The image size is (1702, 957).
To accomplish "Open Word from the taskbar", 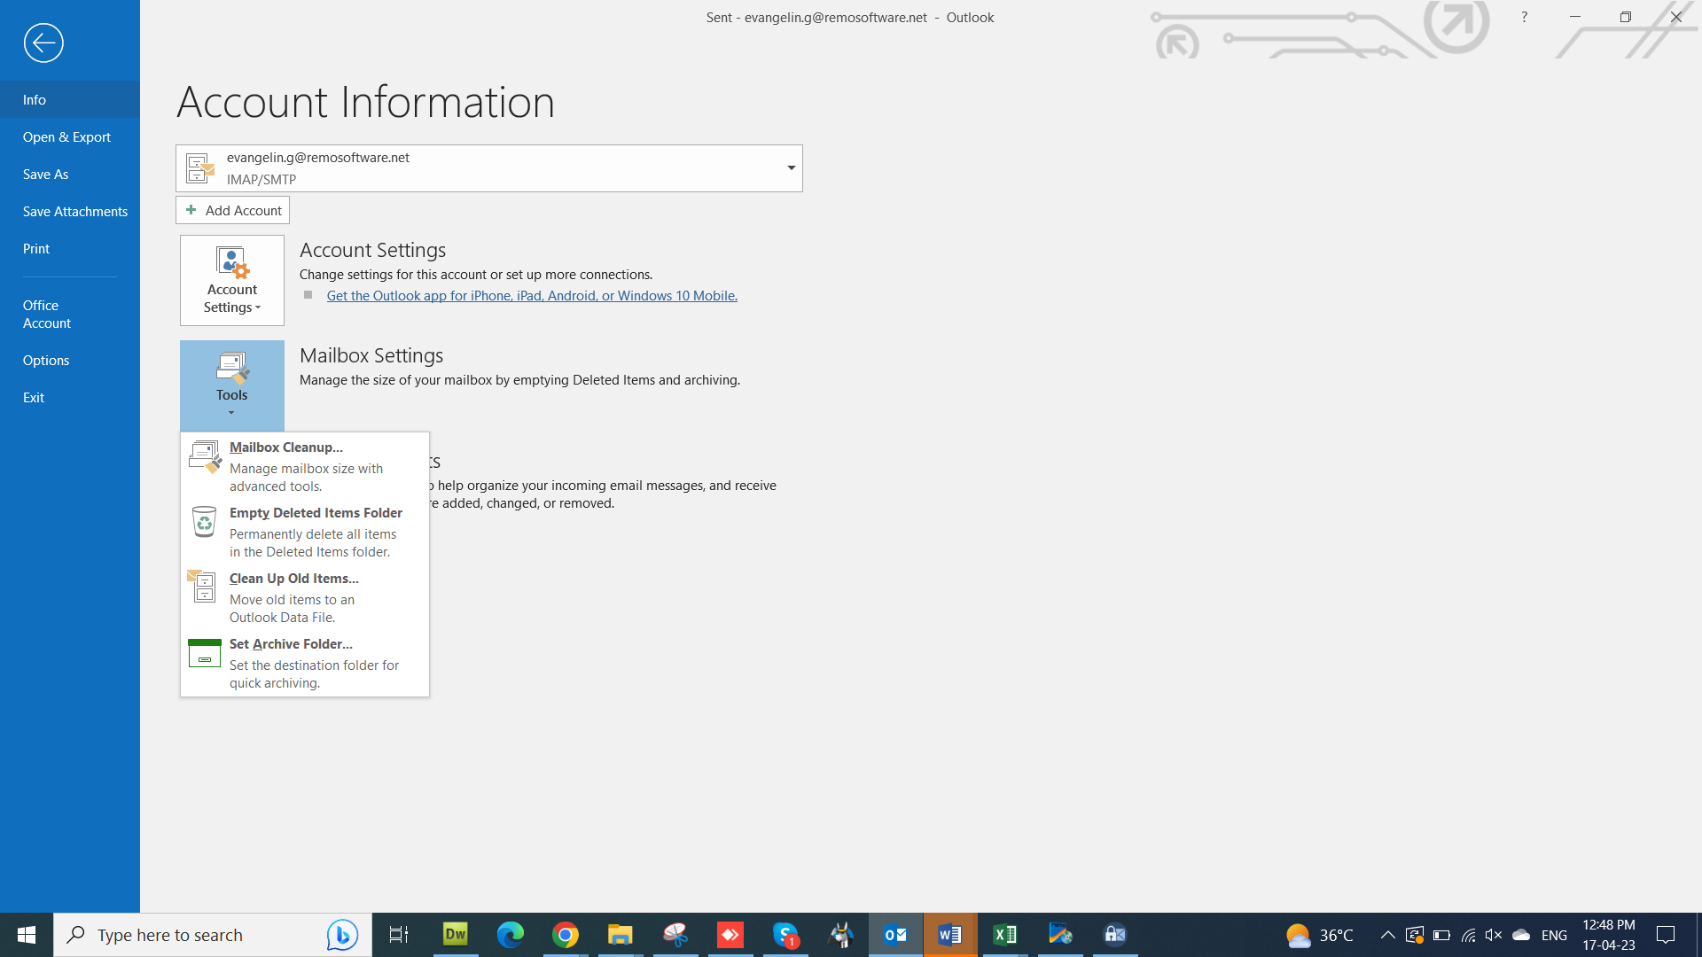I will tap(949, 934).
